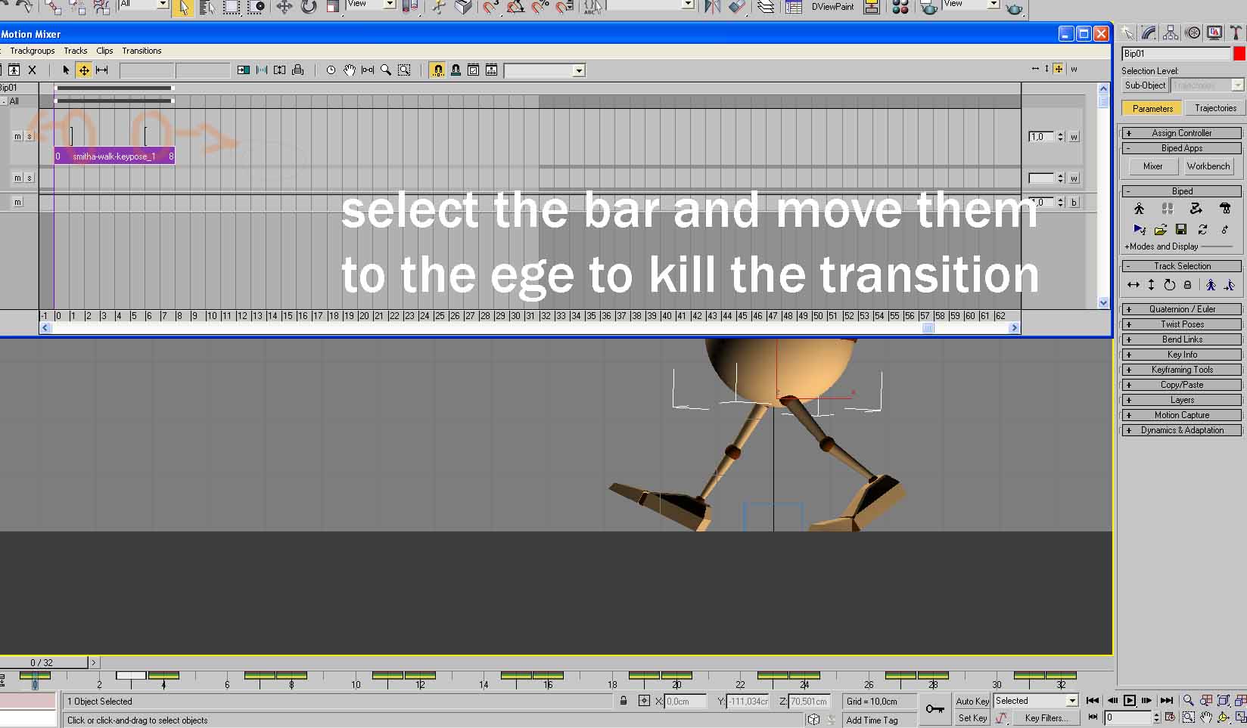Click the Play Animation button
1247x728 pixels.
1129,701
